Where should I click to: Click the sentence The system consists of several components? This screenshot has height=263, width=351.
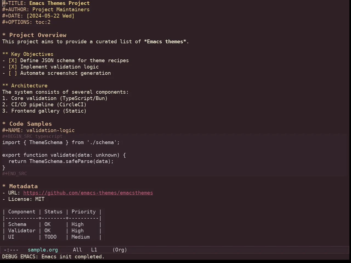pyautogui.click(x=65, y=92)
